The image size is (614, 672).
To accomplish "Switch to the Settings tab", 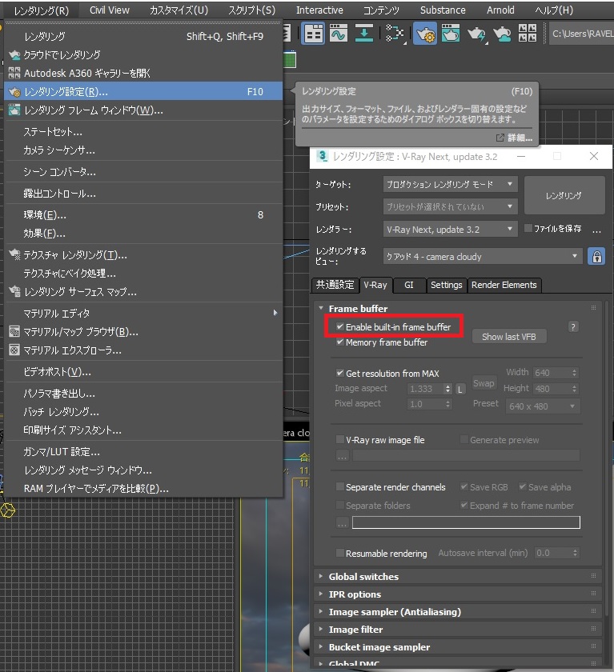I will tap(447, 285).
